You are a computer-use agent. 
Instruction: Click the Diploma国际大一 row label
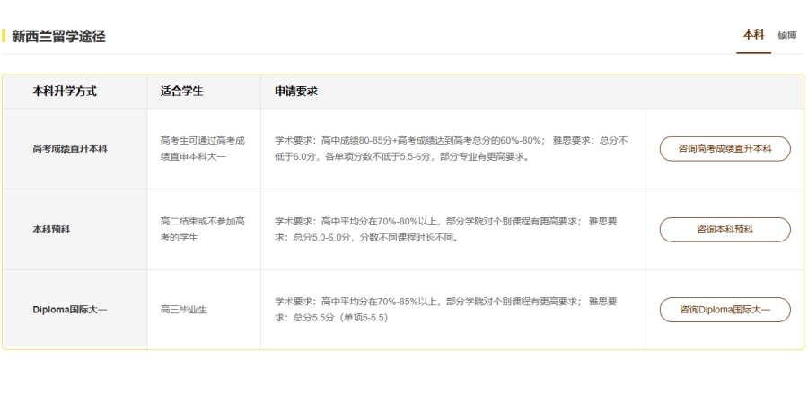point(69,310)
